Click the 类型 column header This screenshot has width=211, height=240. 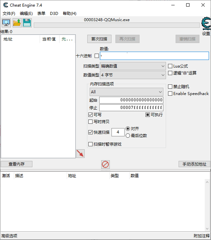click(119, 176)
